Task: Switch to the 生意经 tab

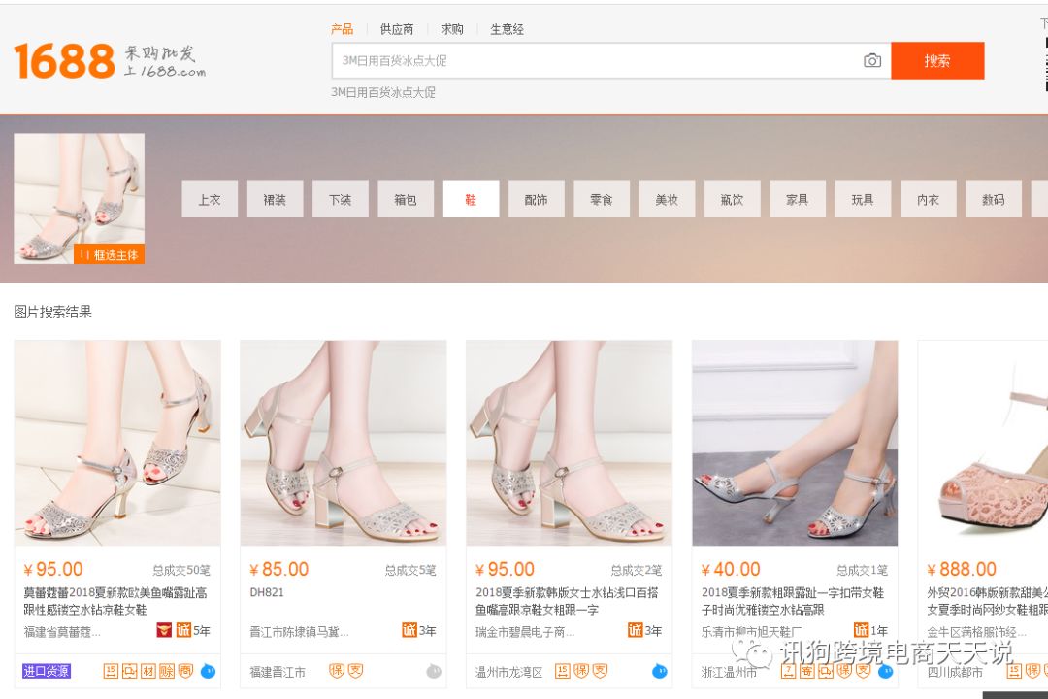Action: [x=508, y=29]
